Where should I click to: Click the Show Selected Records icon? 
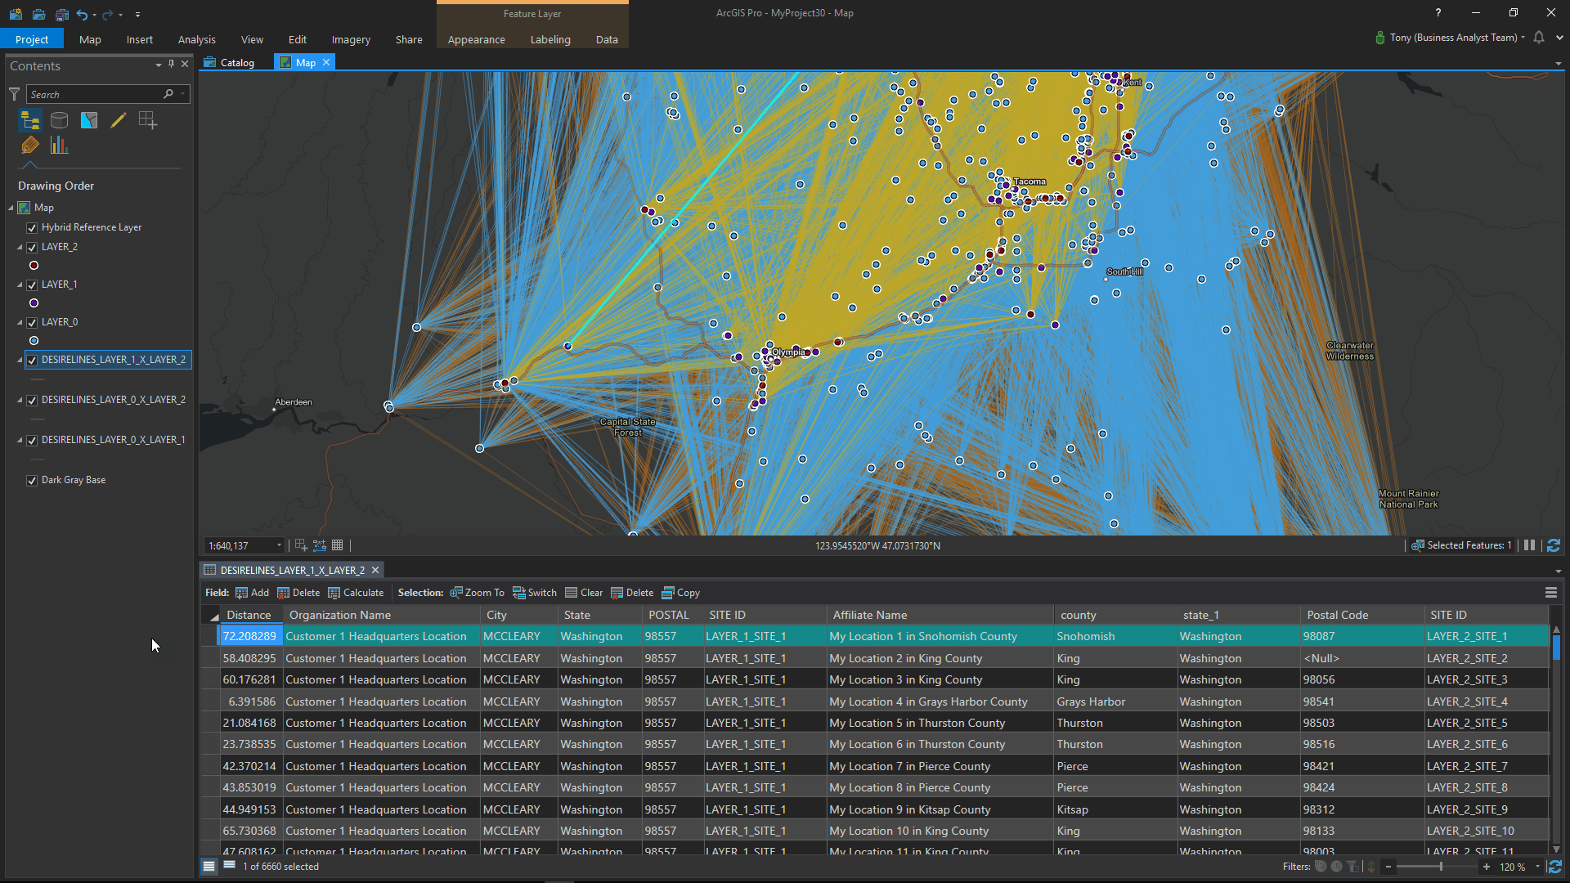[230, 866]
